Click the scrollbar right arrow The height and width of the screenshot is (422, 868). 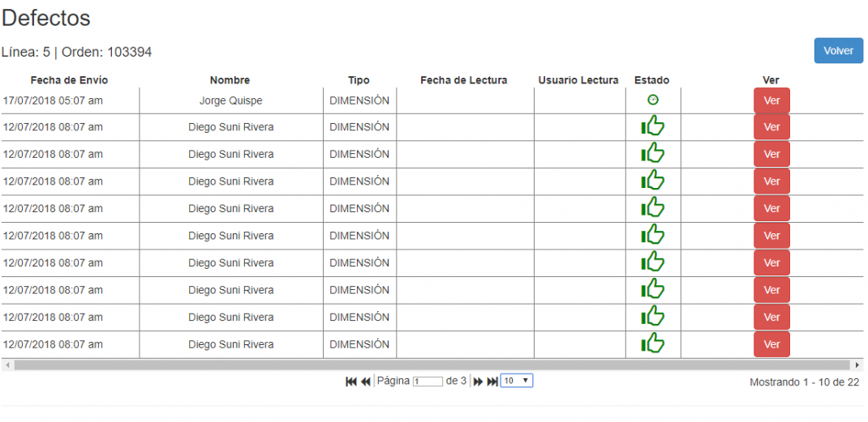click(x=857, y=365)
